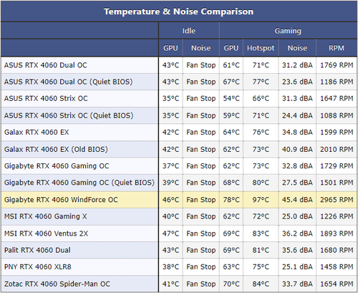
Task: Click the '2010 RPM' cell
Action: click(337, 149)
